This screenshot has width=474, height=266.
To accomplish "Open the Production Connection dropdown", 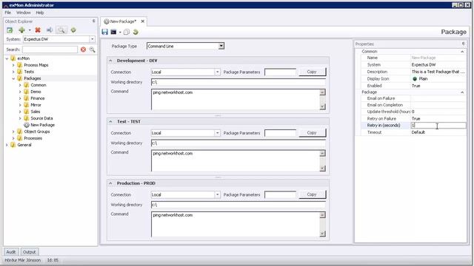I will click(x=217, y=195).
